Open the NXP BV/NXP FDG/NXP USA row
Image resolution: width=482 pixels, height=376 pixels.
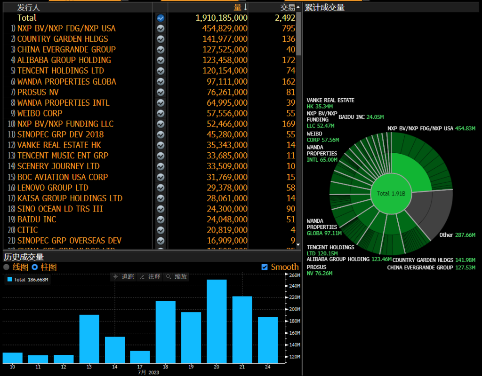coord(66,28)
